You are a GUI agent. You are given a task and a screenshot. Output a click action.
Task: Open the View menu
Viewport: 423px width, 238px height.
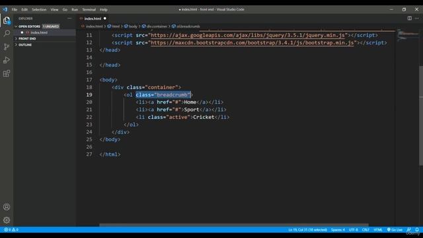coord(54,9)
